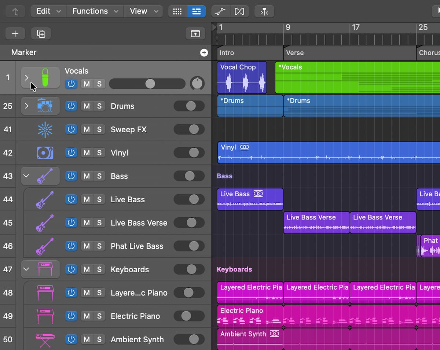Click the Sweep FX starburst track icon
The image size is (440, 350).
tap(45, 129)
